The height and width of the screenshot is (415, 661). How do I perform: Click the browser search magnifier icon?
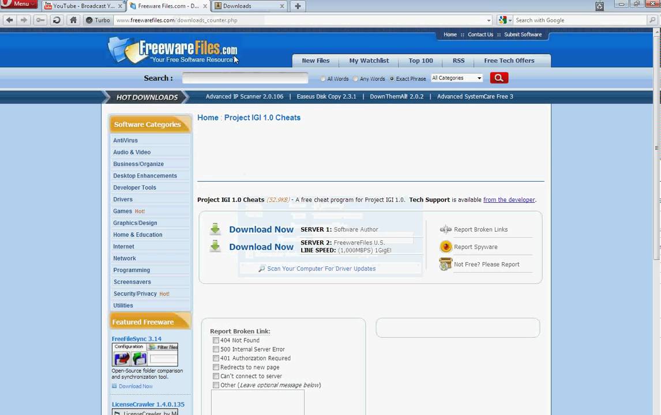point(652,20)
